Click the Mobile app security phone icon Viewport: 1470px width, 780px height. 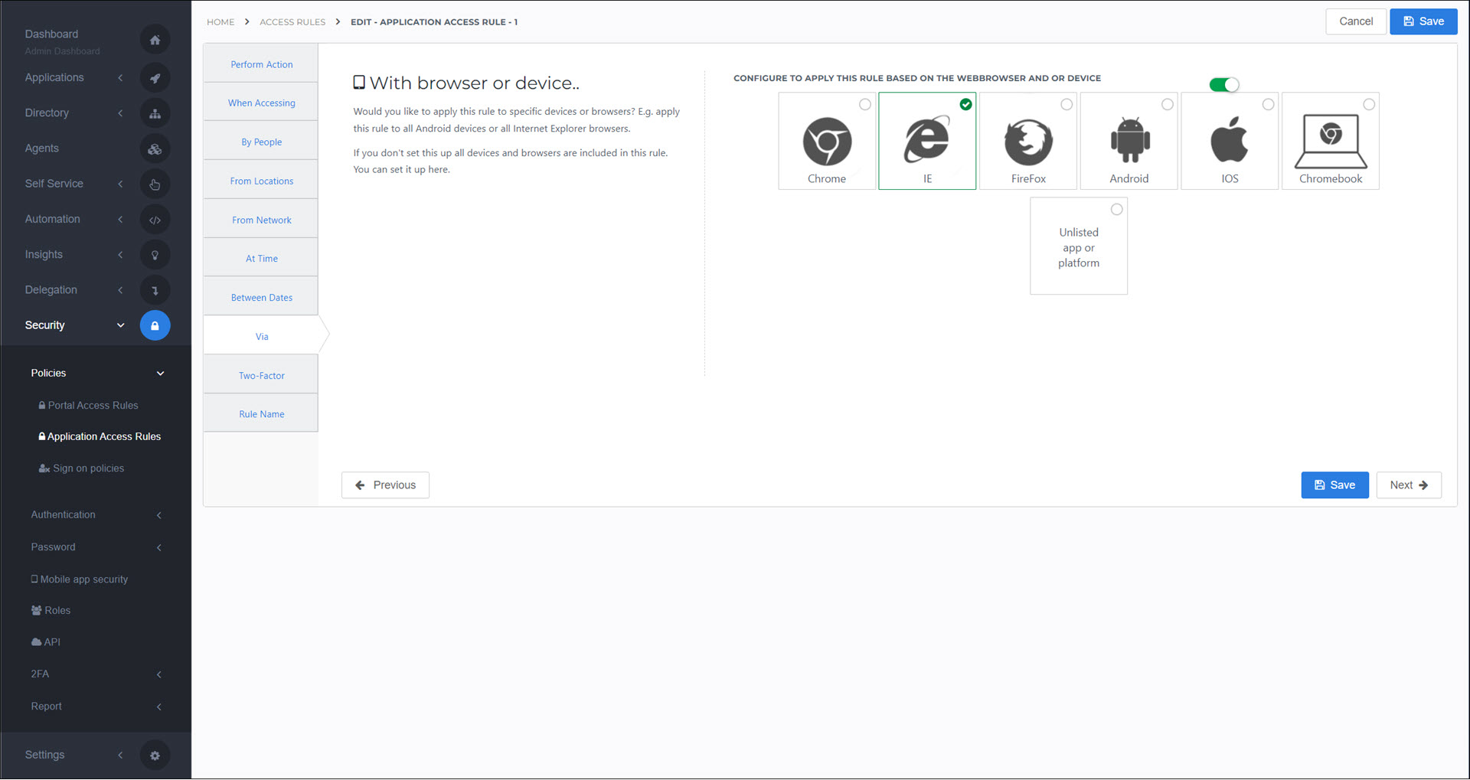(34, 579)
